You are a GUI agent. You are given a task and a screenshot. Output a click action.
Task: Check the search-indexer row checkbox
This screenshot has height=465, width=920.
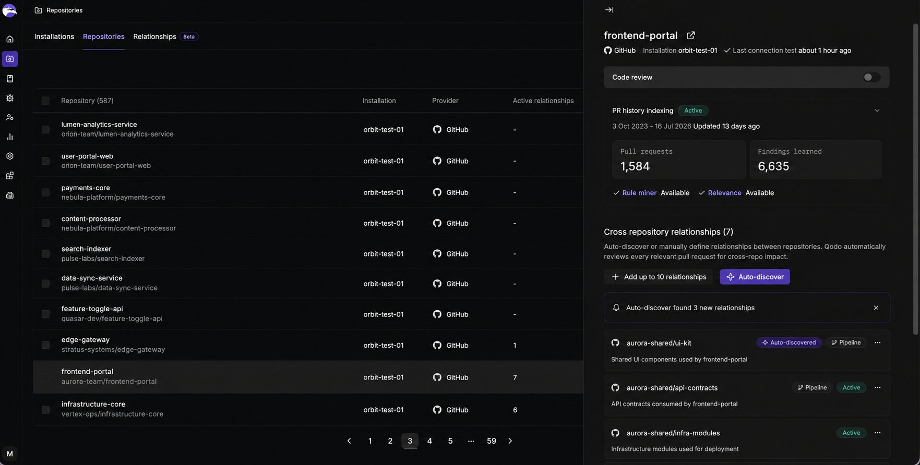point(45,254)
